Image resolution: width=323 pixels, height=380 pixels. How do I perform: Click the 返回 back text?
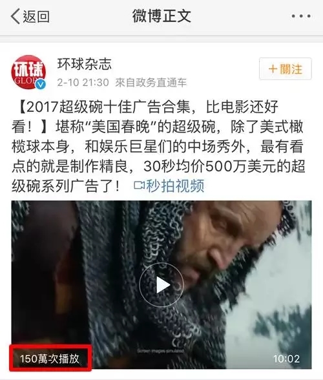(x=36, y=17)
